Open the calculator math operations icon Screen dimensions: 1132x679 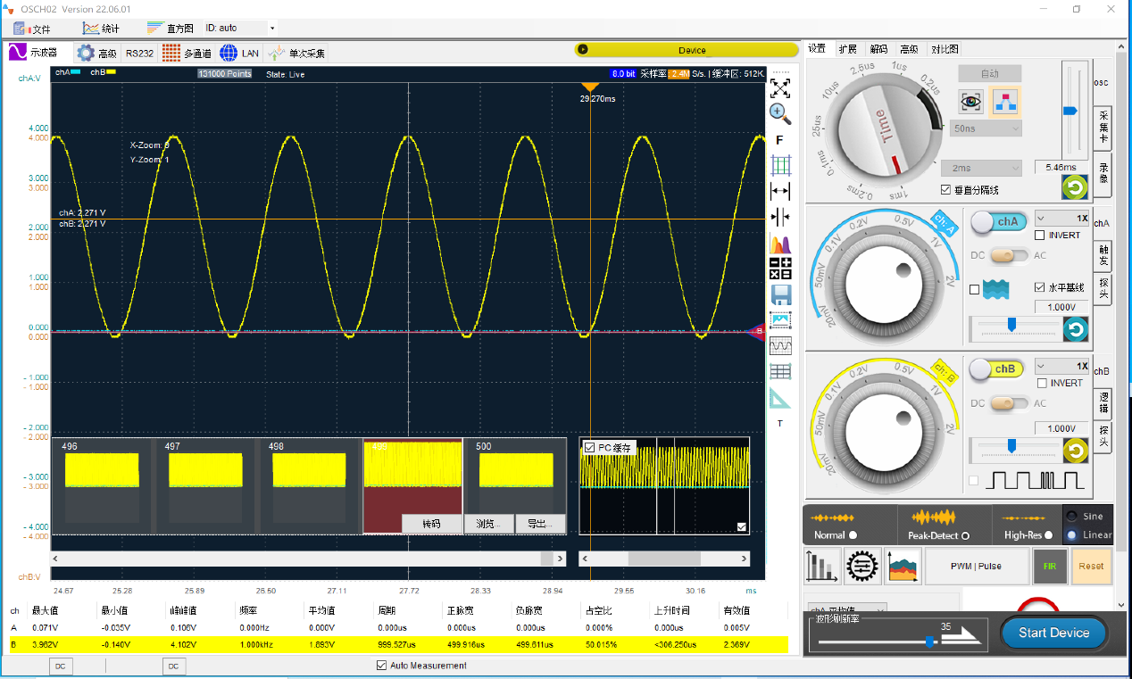click(780, 269)
